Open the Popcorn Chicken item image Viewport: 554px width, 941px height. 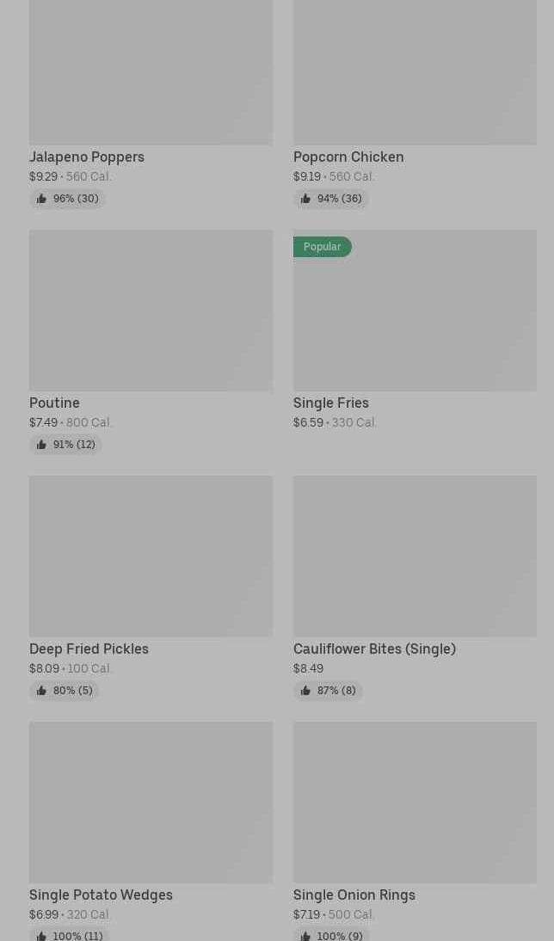point(415,72)
